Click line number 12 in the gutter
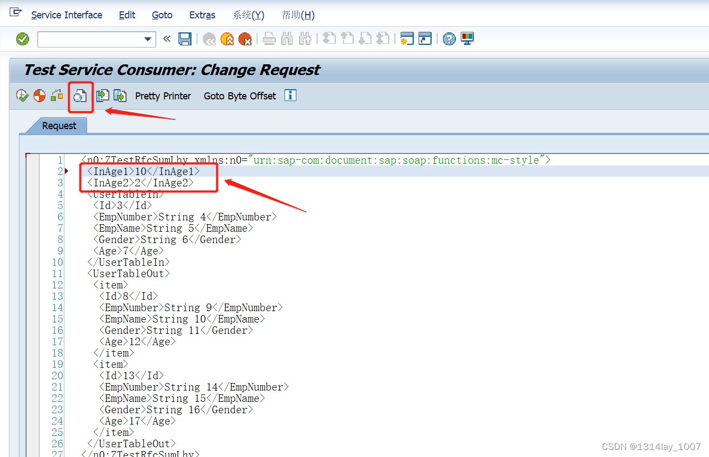Viewport: 709px width, 457px height. pos(57,285)
